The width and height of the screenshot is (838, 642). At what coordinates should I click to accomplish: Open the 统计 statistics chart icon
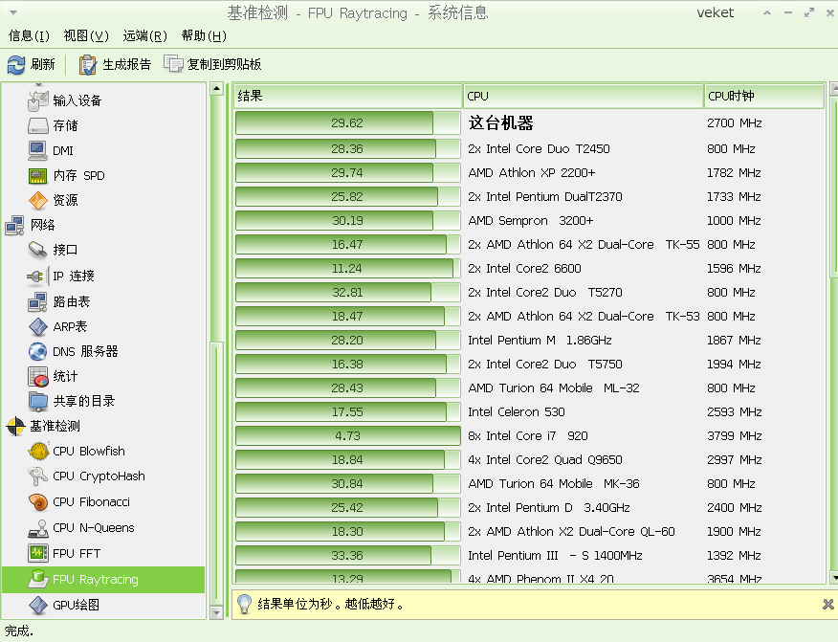pyautogui.click(x=38, y=376)
